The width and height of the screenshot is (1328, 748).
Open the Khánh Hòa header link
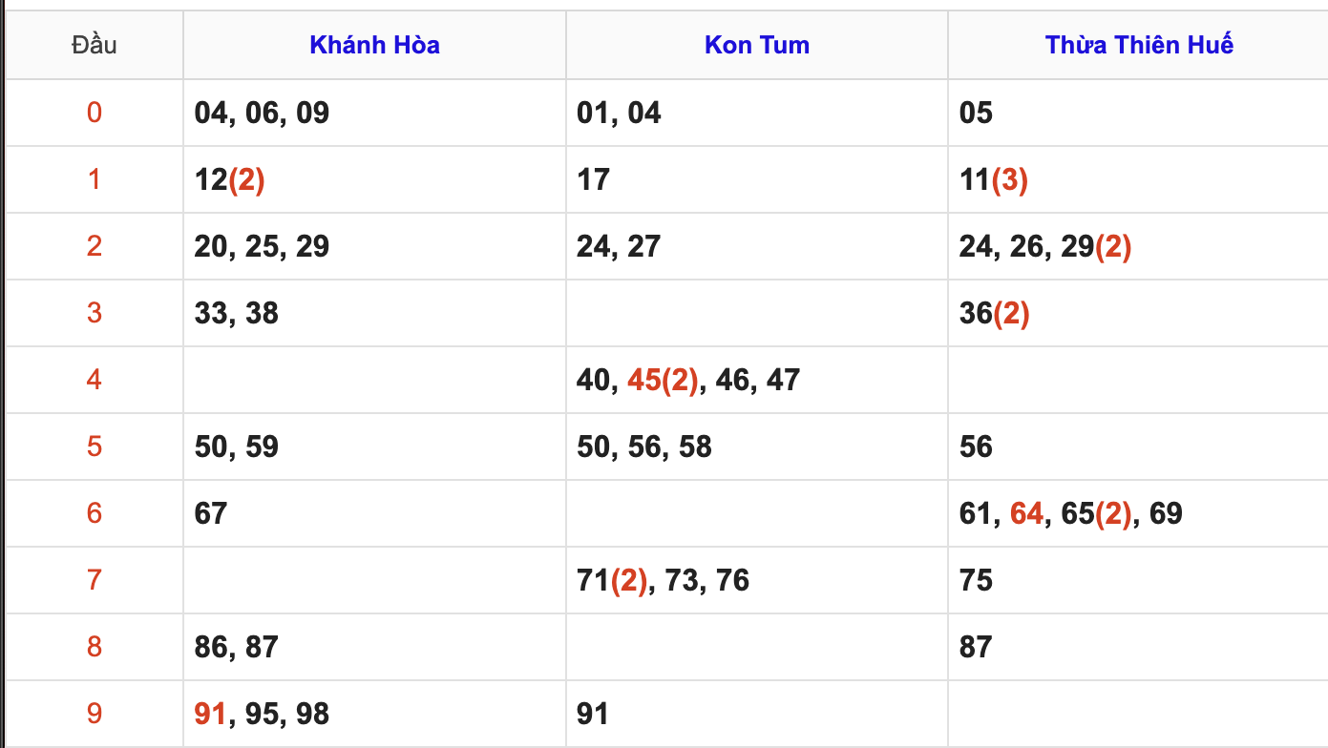tap(374, 45)
